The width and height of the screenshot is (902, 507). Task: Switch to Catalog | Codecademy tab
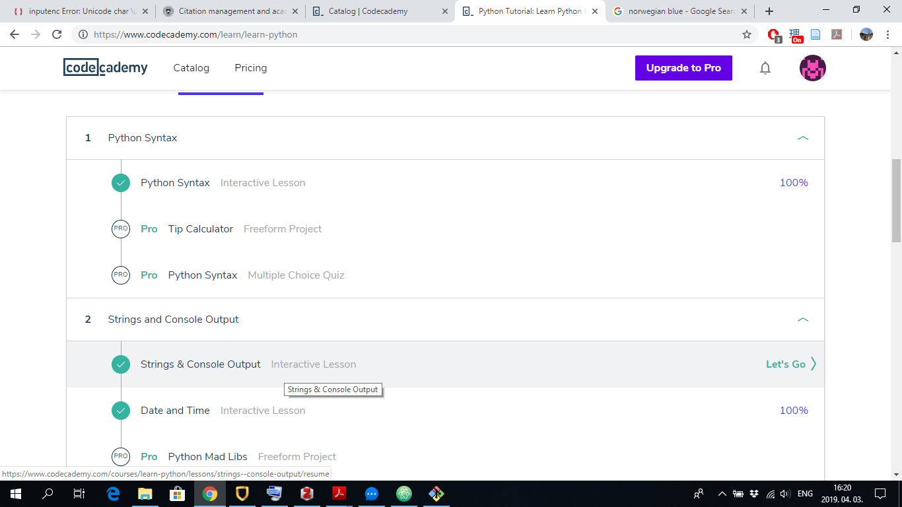click(380, 11)
